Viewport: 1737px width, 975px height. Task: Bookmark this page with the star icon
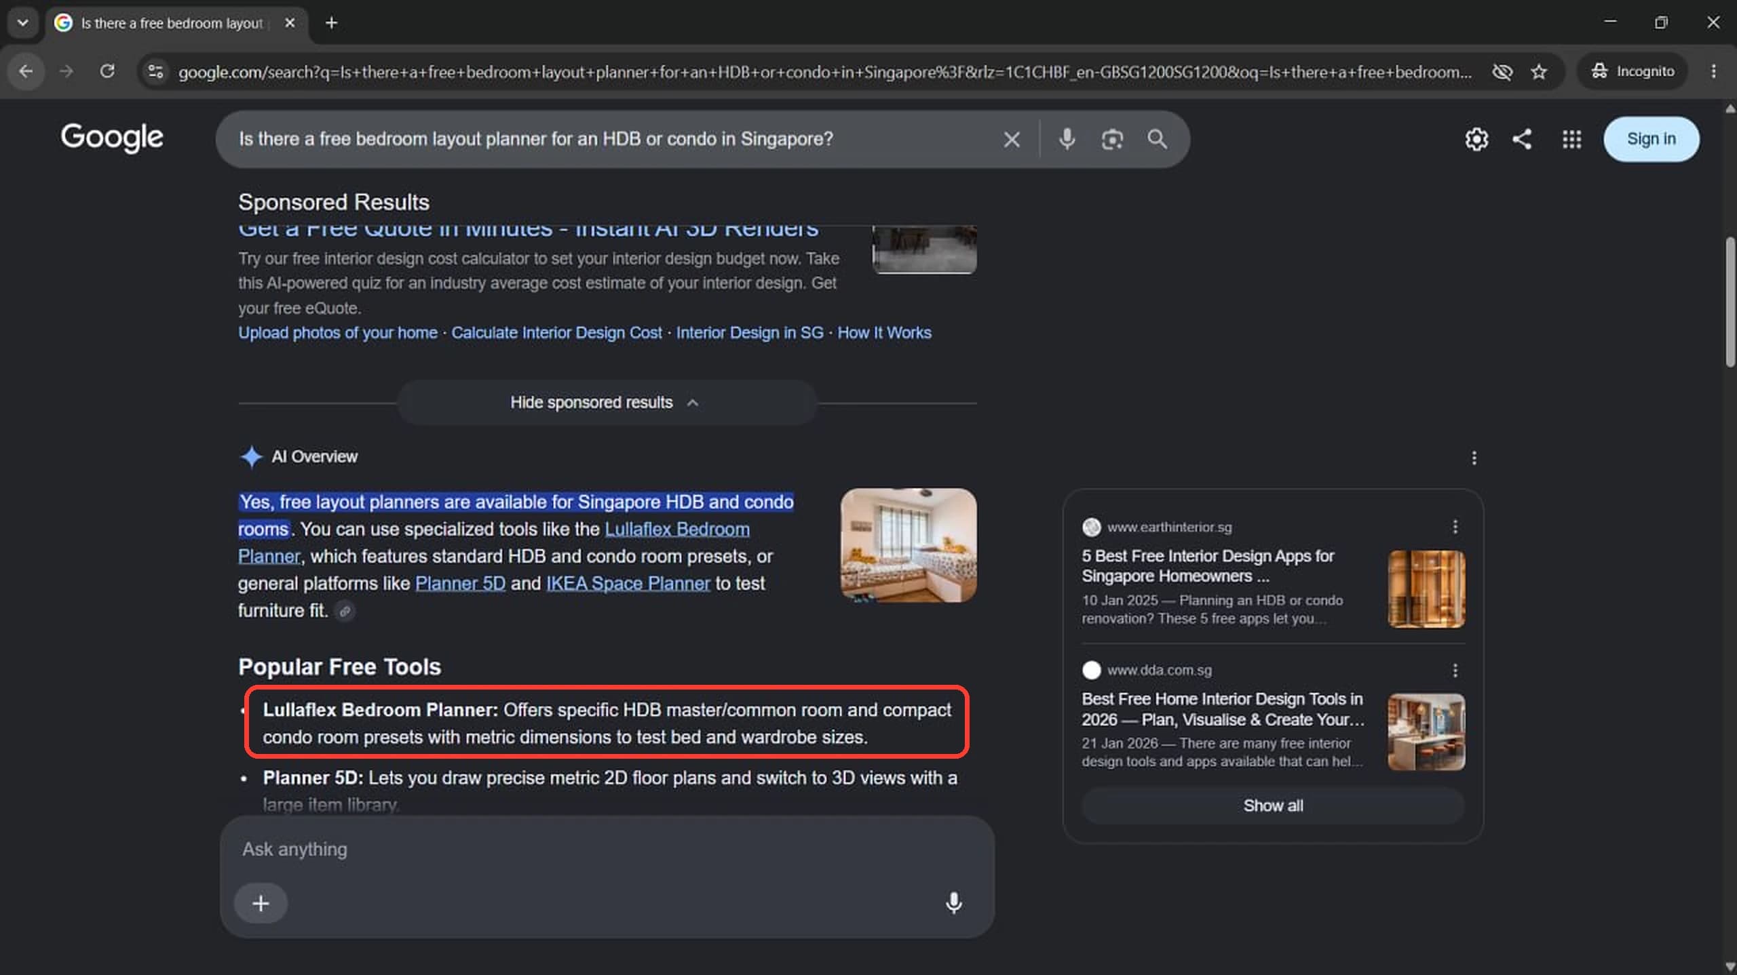[1539, 71]
